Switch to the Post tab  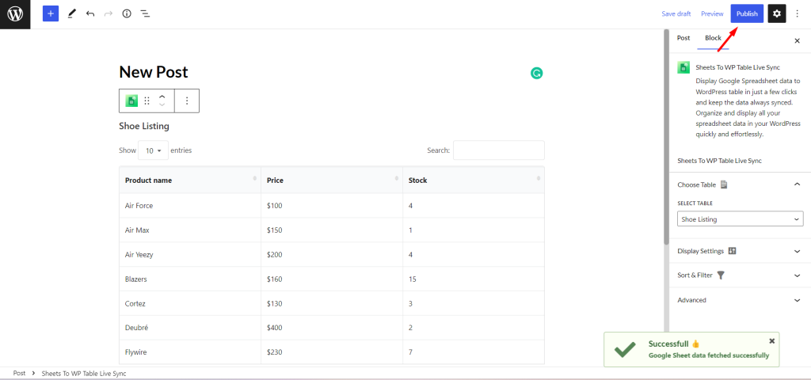coord(683,38)
